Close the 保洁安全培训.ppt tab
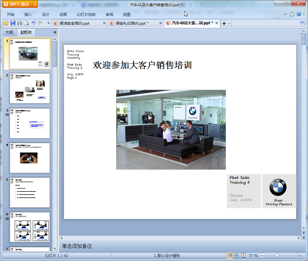Image resolution: width=308 pixels, height=261 pixels. pos(104,23)
